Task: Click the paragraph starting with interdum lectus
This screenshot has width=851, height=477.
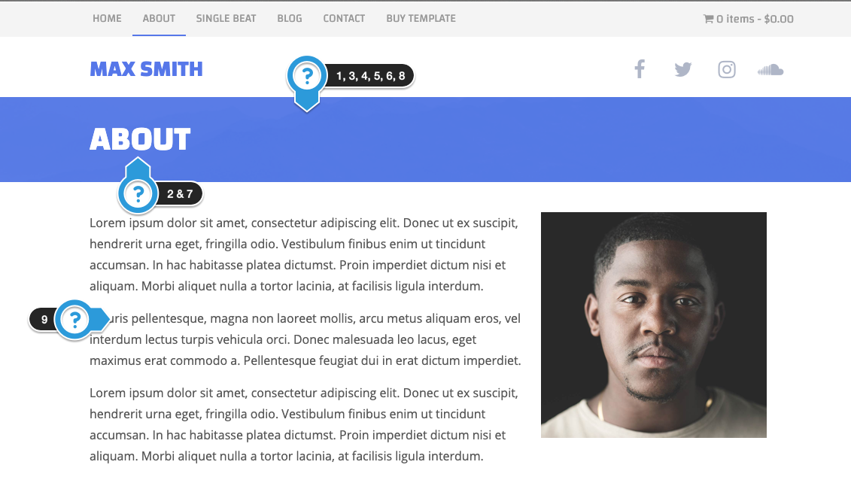Action: [305, 339]
